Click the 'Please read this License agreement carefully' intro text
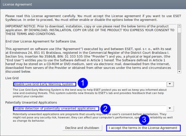Viewport: 186px width, 136px height. (93, 18)
